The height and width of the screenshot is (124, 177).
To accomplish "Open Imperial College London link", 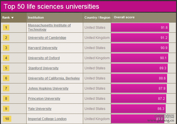I will point(47,119).
